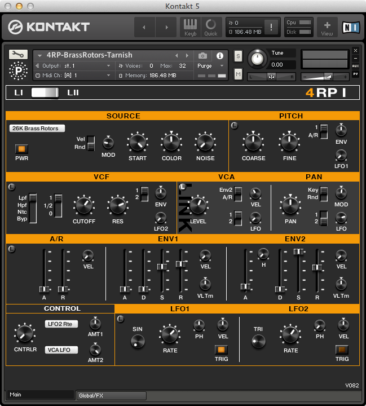Solo the instrument with S button
Screen dimensions: 366x406
238,56
